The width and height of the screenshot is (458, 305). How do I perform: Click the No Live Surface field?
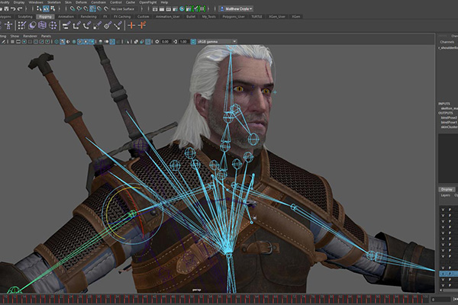(123, 9)
